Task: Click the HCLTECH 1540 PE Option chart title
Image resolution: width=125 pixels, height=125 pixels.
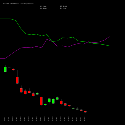Action: pyautogui.click(x=18, y=4)
